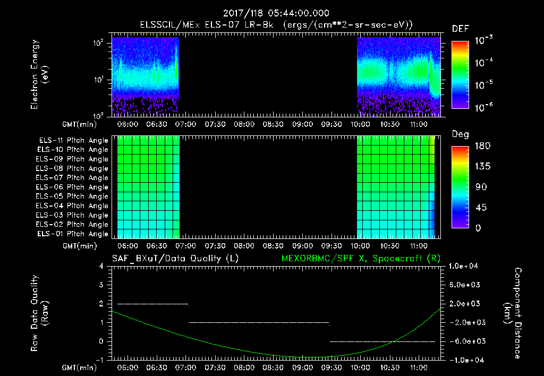
Task: Click the 4 tick on Raw Data Quality axis
Action: pyautogui.click(x=101, y=266)
